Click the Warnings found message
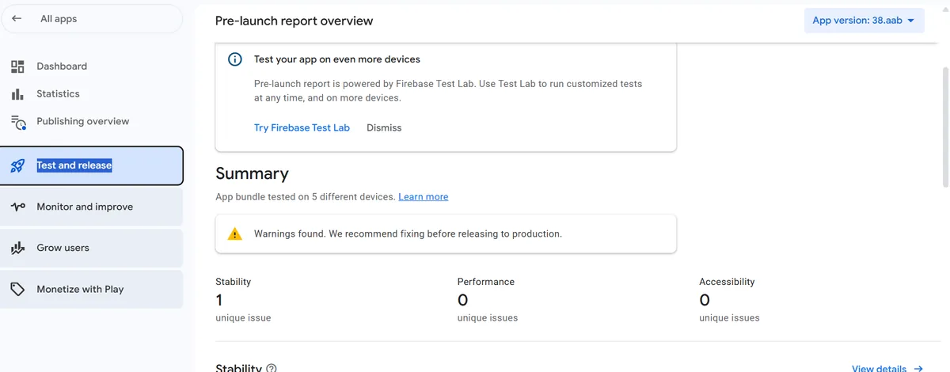This screenshot has height=372, width=950. (x=408, y=234)
